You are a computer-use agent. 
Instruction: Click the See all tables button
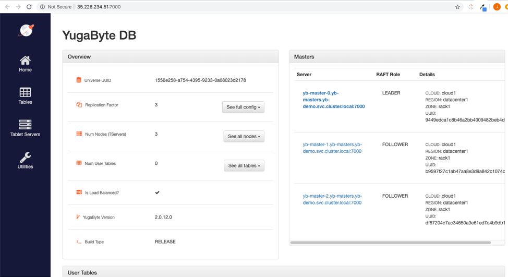(244, 165)
